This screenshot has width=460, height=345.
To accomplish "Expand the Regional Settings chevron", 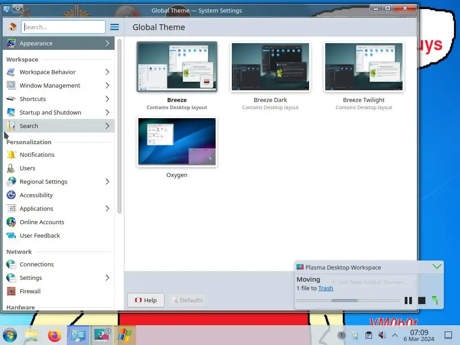I will (107, 181).
